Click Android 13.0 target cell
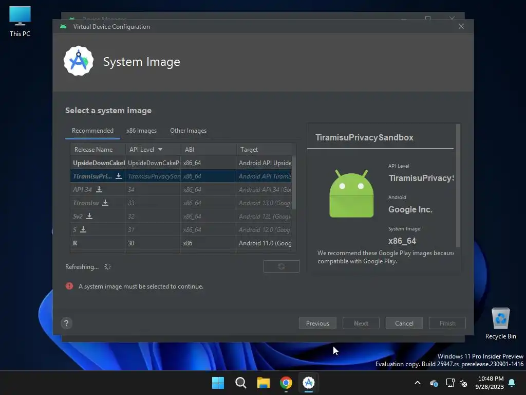This screenshot has width=526, height=395. tap(264, 203)
